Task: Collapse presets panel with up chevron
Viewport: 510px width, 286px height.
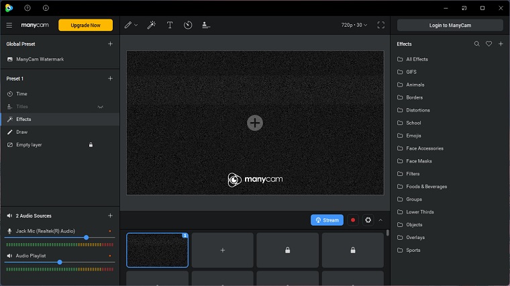Action: [x=380, y=220]
